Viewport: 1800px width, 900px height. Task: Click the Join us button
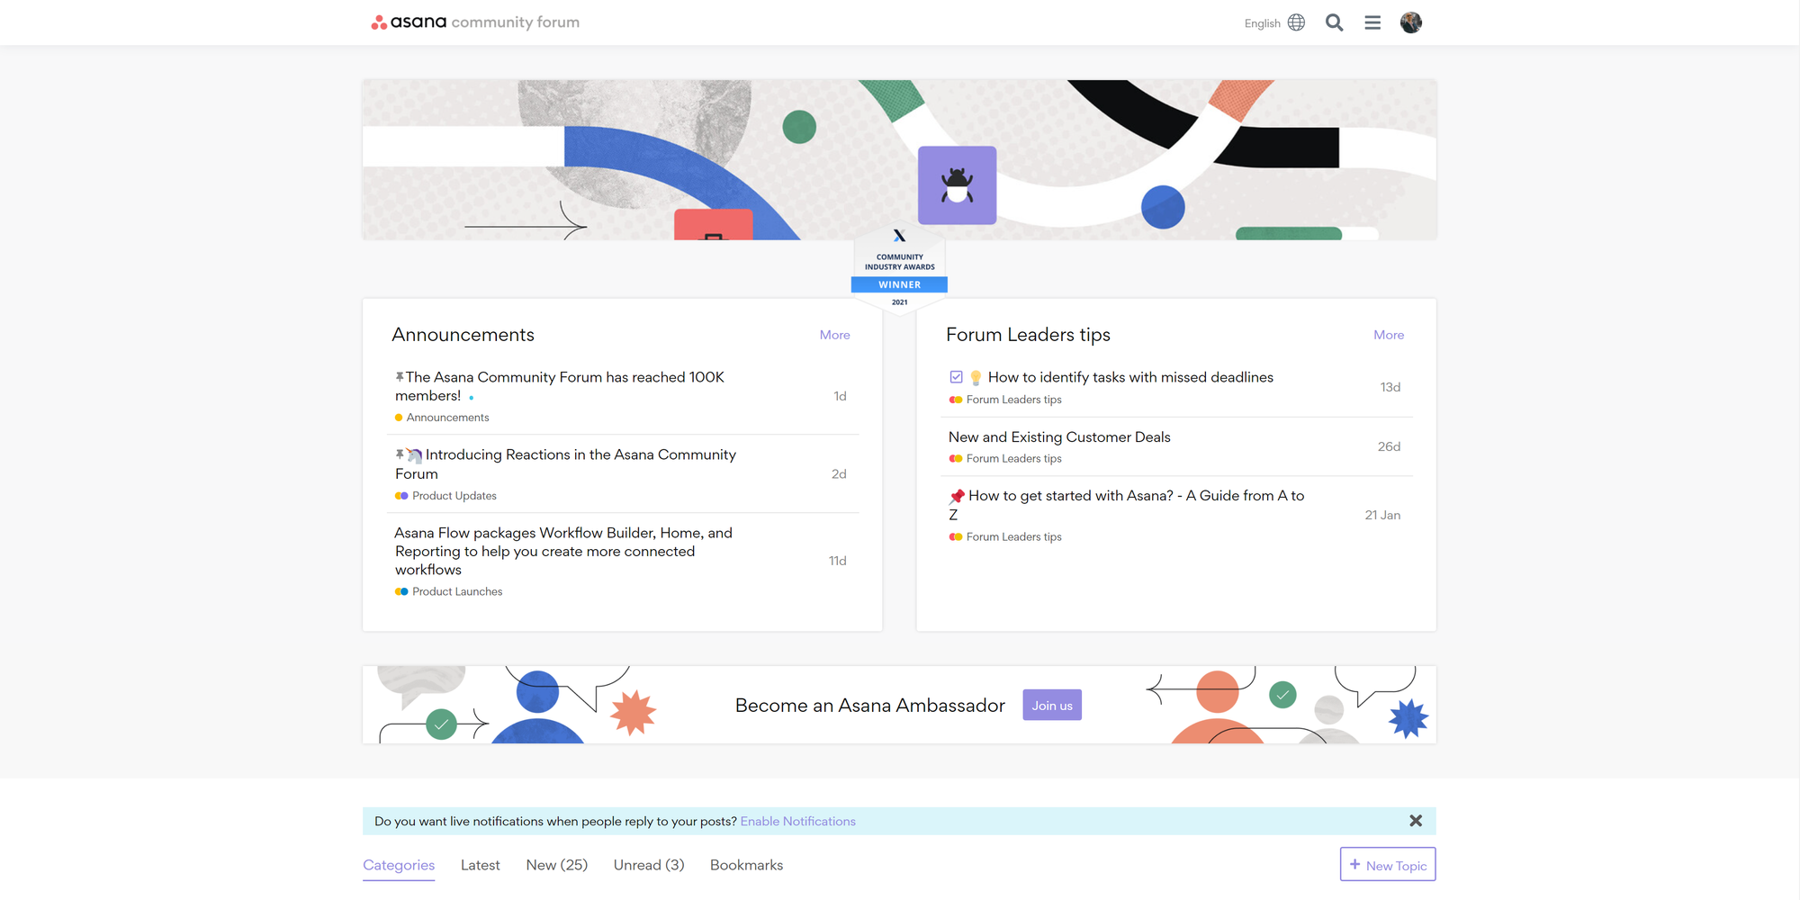pos(1051,706)
